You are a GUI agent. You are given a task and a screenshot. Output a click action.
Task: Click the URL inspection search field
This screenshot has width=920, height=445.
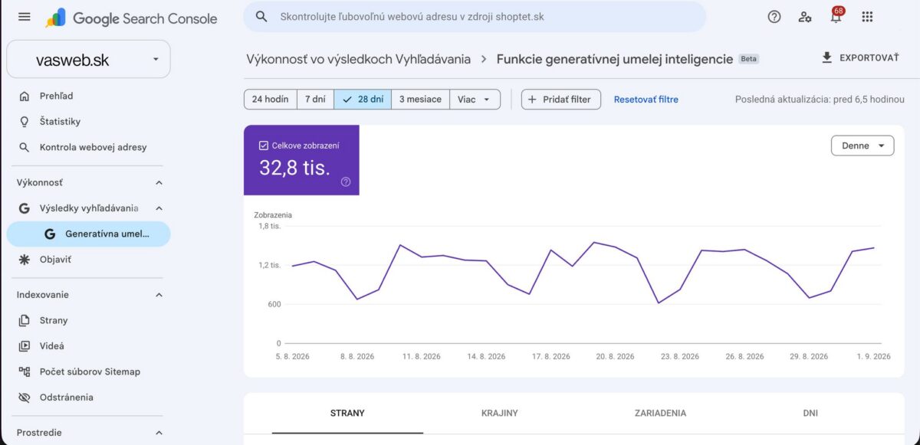[475, 16]
